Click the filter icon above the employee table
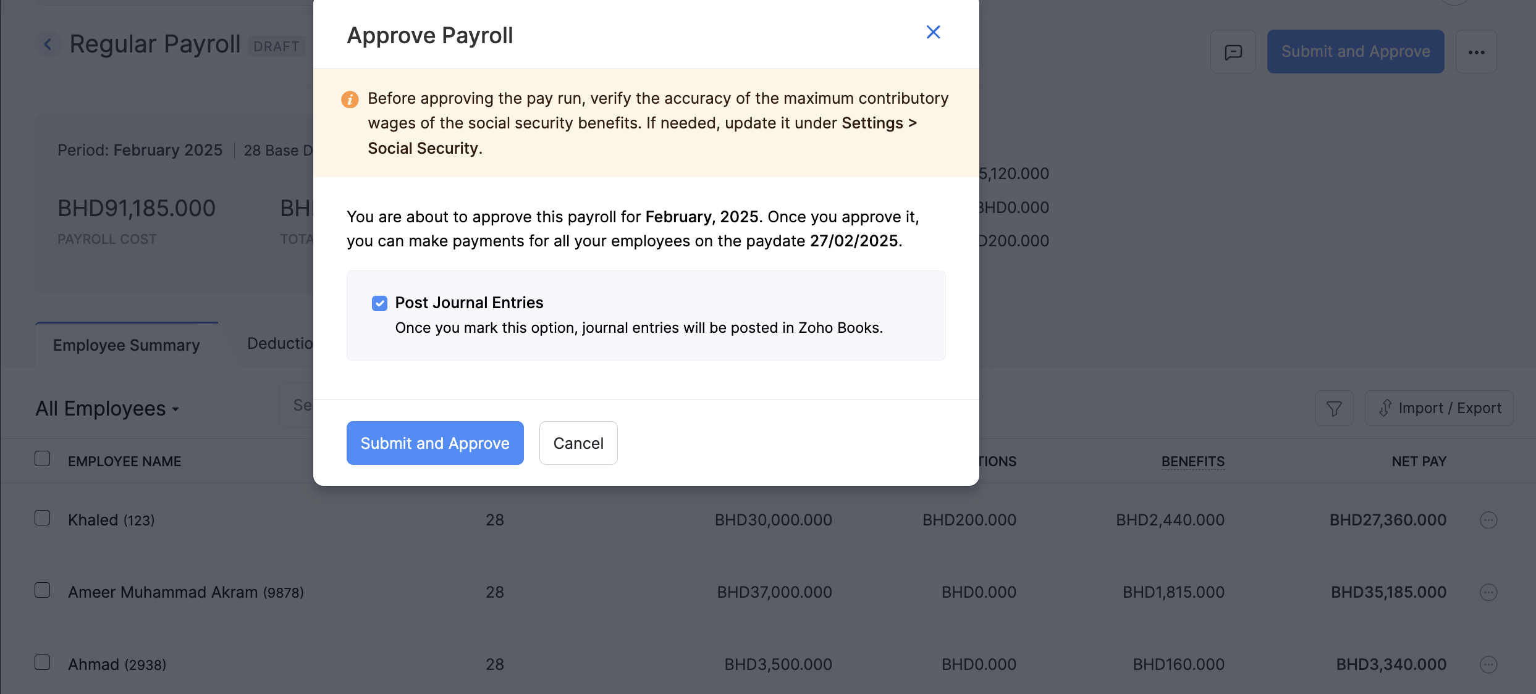This screenshot has height=694, width=1536. pyautogui.click(x=1334, y=408)
